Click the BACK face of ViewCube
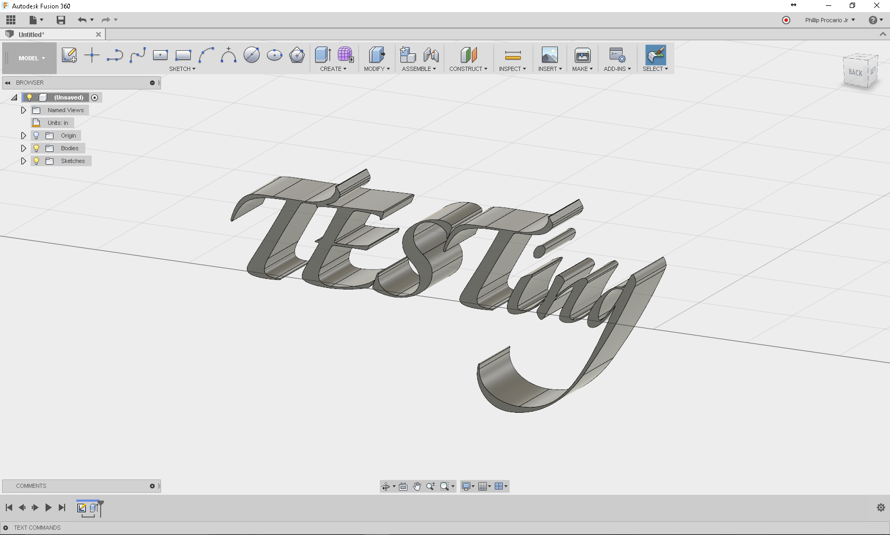 (855, 72)
